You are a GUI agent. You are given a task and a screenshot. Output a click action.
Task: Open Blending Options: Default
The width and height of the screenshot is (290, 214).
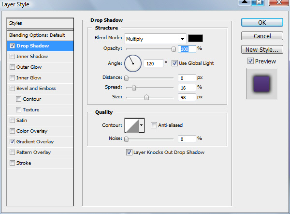pos(40,35)
